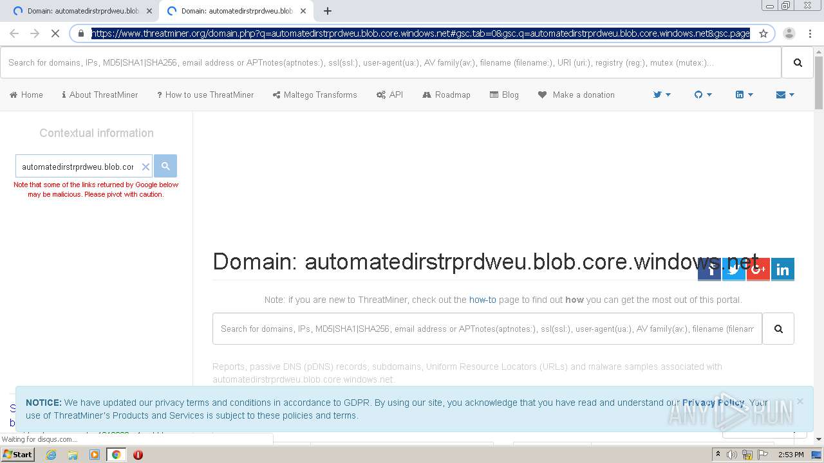Clear the contextual search box text
The height and width of the screenshot is (463, 824).
pos(145,167)
